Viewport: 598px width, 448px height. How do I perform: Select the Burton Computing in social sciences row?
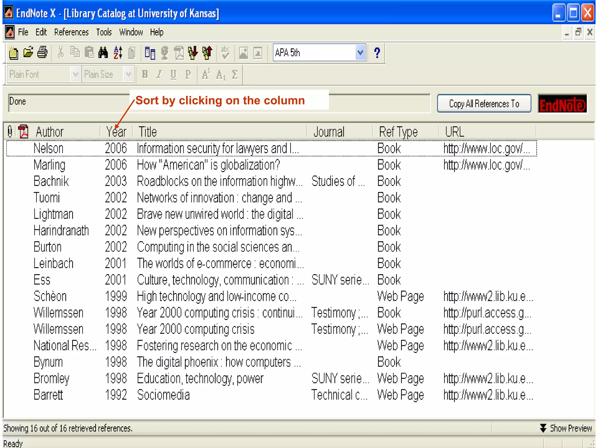click(272, 247)
